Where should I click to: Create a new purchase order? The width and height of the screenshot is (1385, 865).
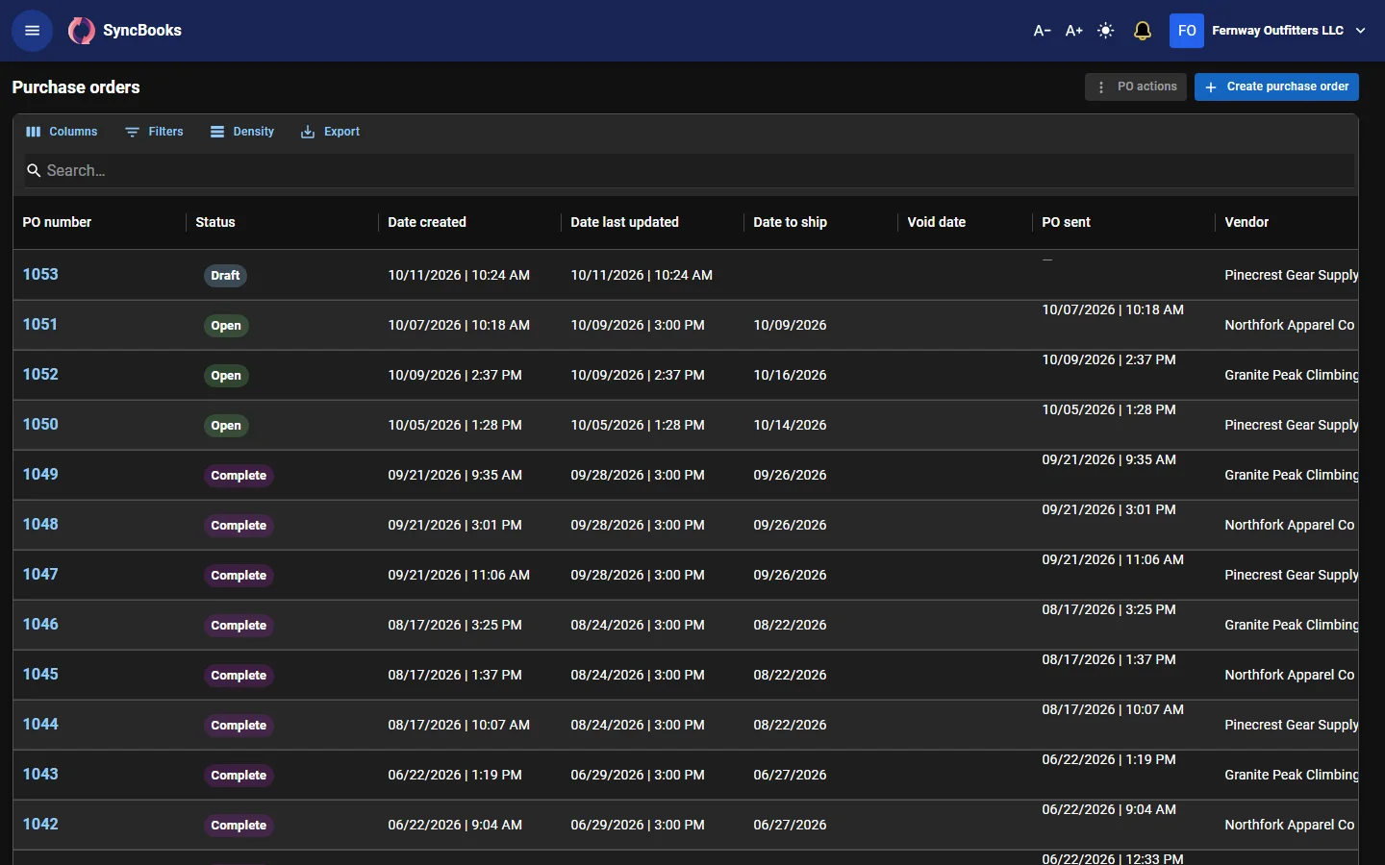coord(1276,86)
